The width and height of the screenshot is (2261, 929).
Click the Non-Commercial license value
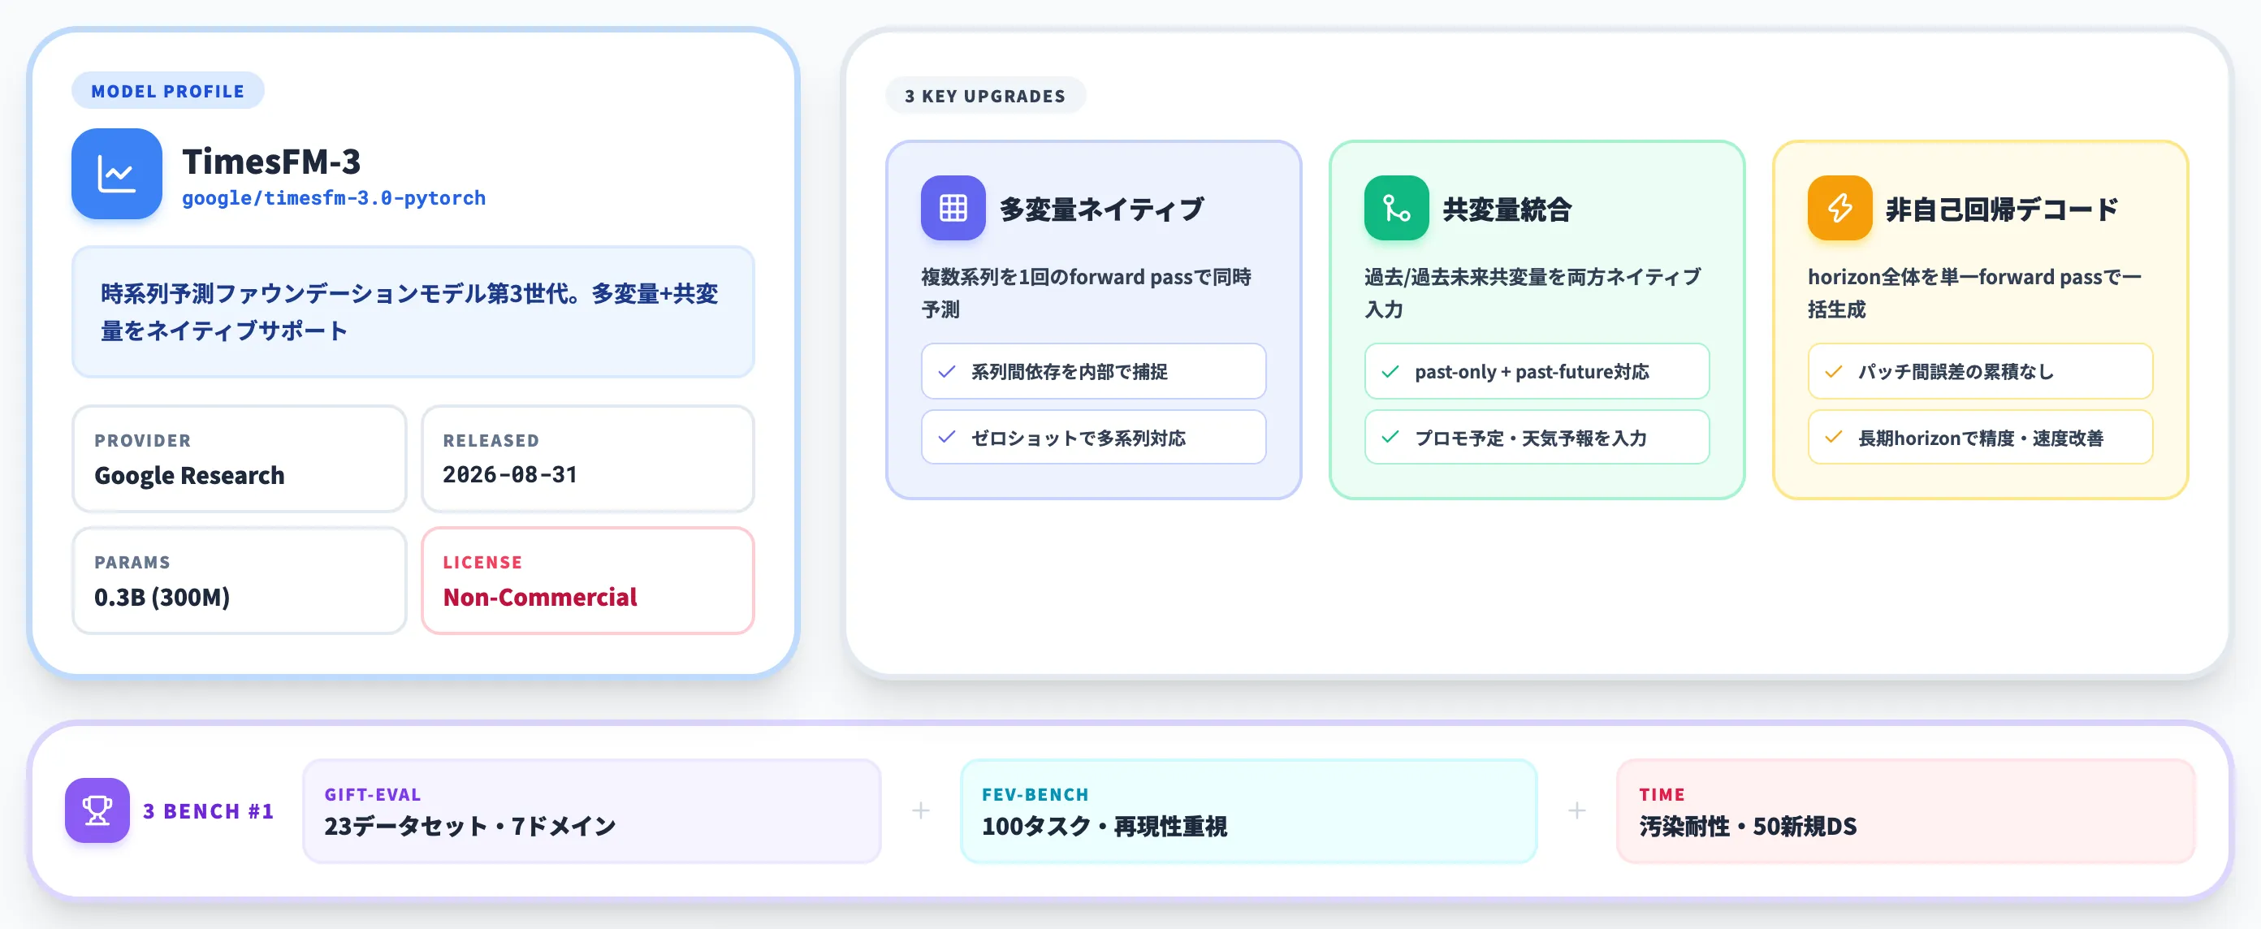(540, 598)
